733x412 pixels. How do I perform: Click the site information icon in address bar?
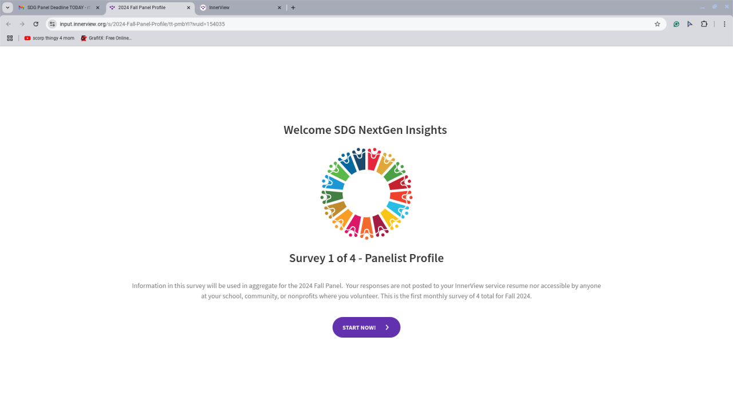click(52, 24)
